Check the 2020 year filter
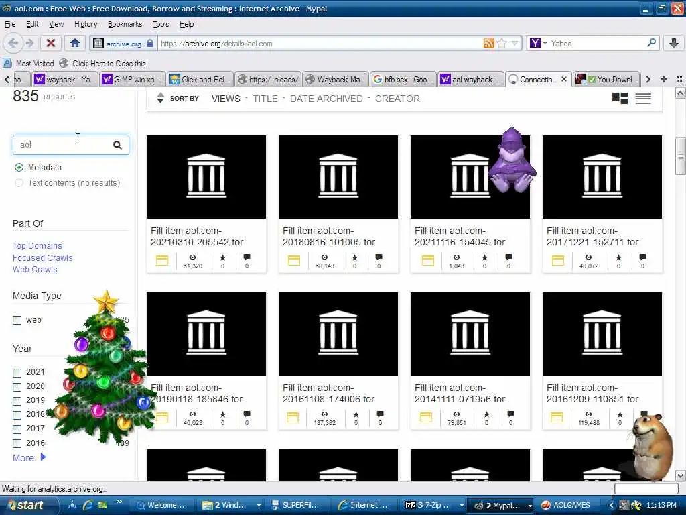Image resolution: width=686 pixels, height=515 pixels. pos(17,387)
